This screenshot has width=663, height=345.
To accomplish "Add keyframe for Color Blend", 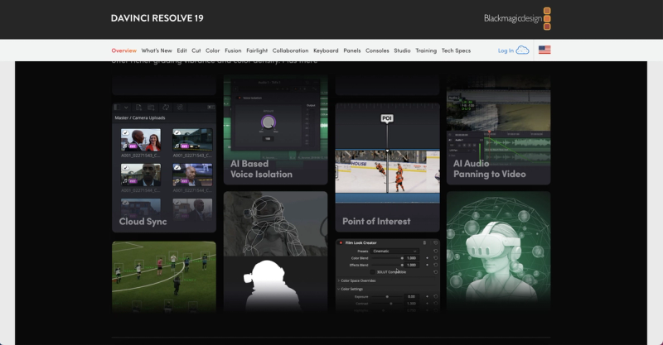I will pos(427,258).
